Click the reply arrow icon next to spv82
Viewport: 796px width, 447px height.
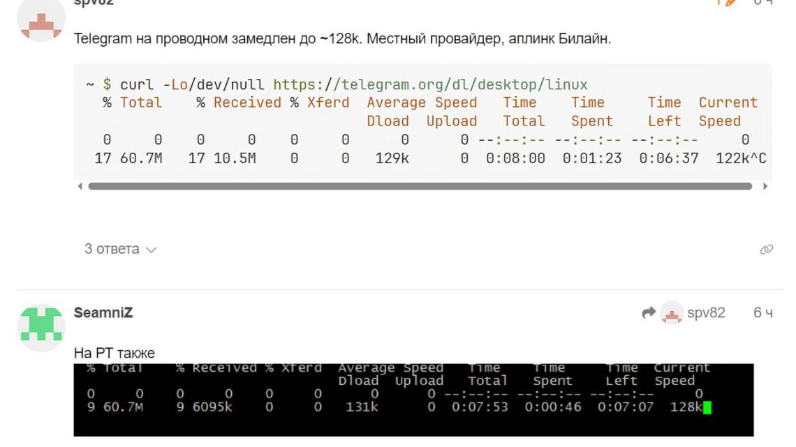click(x=649, y=313)
